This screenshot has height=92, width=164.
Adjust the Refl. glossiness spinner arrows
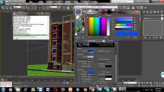[x=93, y=62]
